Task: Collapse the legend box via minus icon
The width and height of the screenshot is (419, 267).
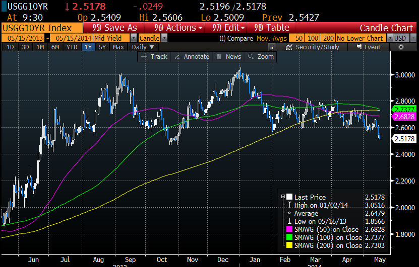Action: pyautogui.click(x=283, y=197)
